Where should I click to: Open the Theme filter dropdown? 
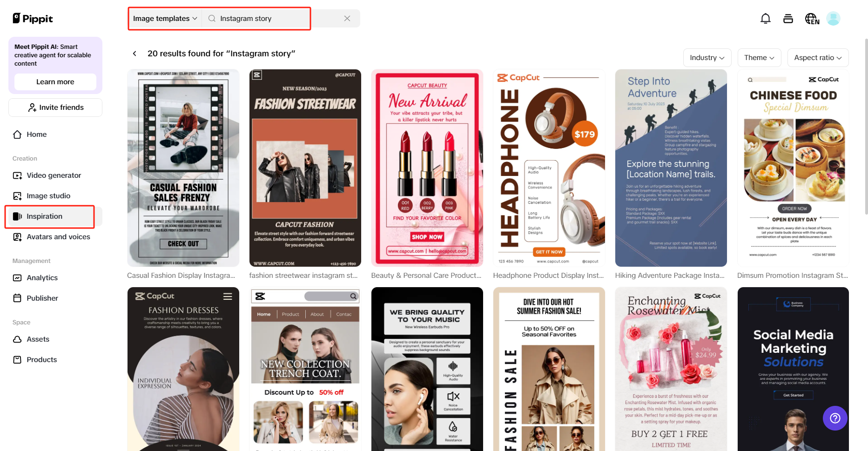tap(759, 57)
